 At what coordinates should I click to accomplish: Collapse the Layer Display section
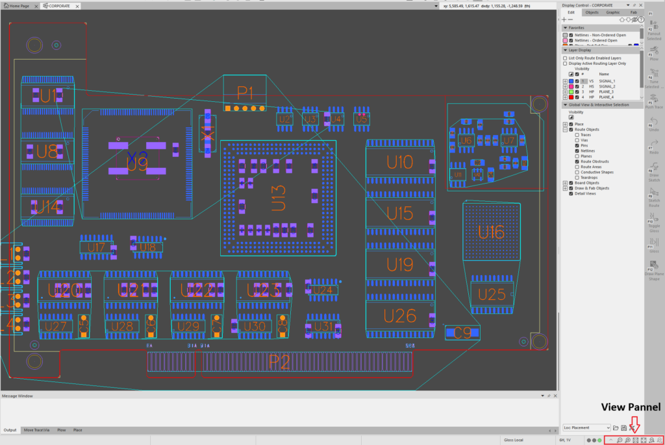click(566, 50)
